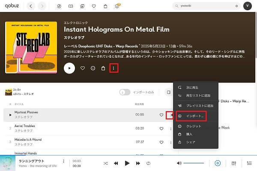Click the page vertical scrollbar
The width and height of the screenshot is (257, 171).
click(256, 35)
